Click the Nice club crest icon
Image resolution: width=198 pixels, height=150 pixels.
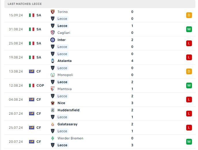point(53,103)
